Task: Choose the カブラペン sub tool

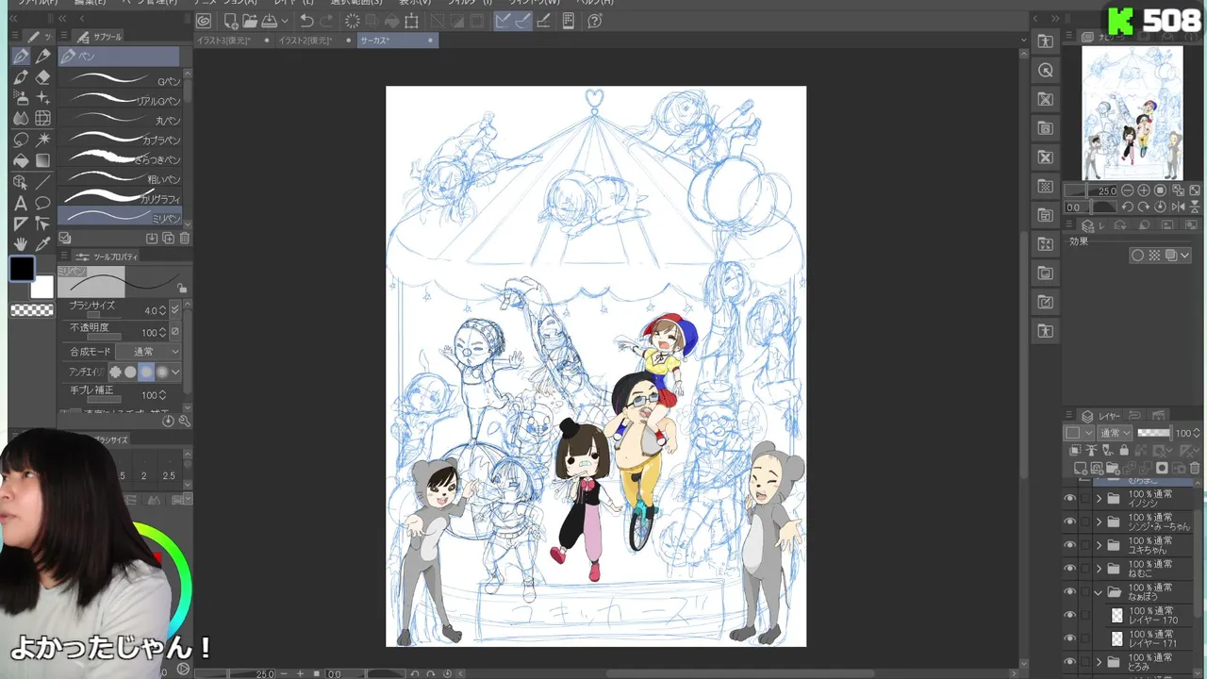Action: (120, 140)
